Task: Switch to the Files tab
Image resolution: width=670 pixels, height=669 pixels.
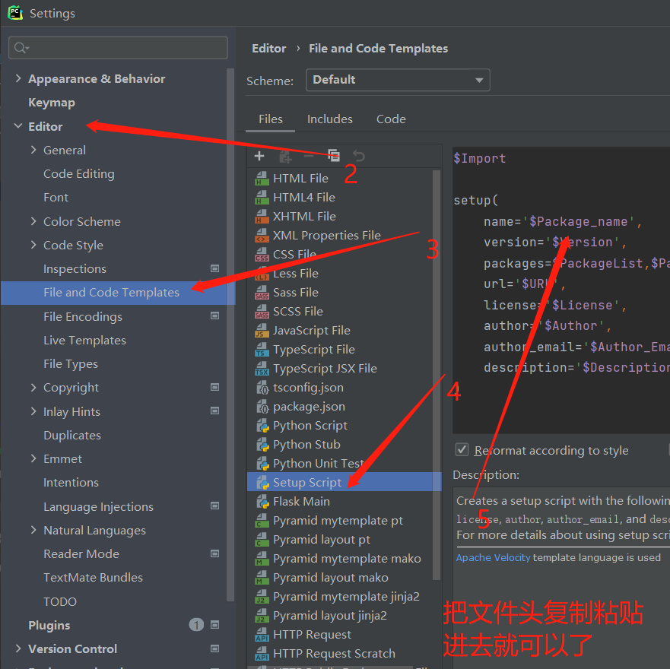Action: click(x=271, y=119)
